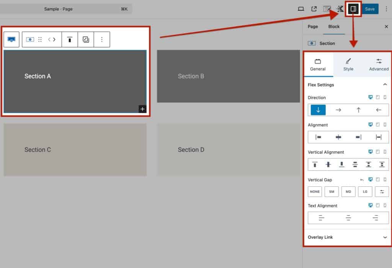Open custom vertical gap slider settings
Image resolution: width=392 pixels, height=268 pixels.
pyautogui.click(x=382, y=192)
